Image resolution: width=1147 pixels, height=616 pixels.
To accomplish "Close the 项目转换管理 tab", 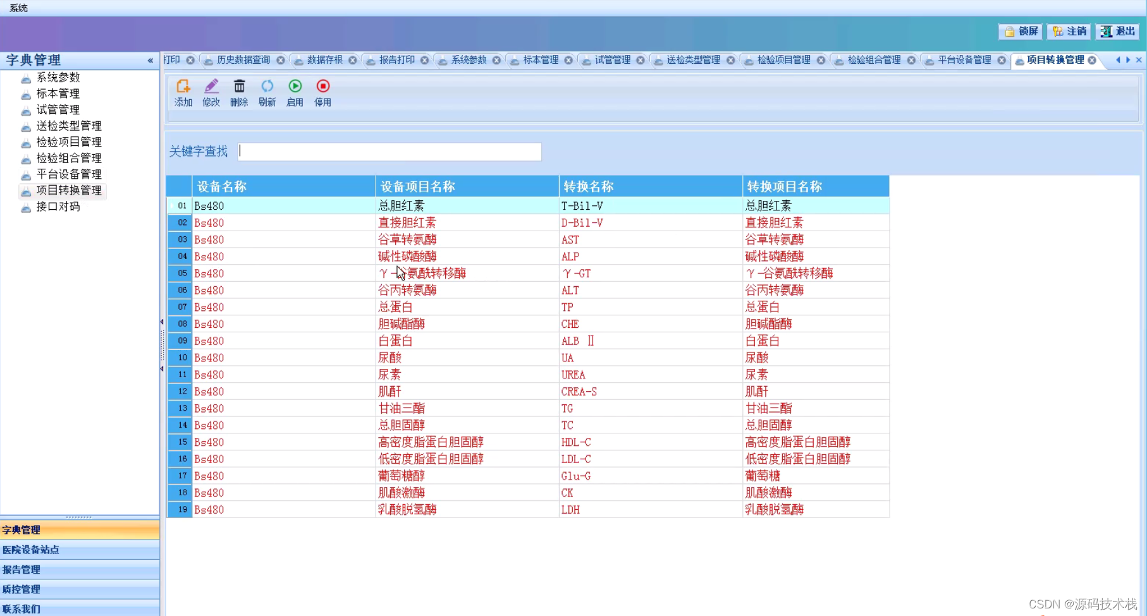I will tap(1092, 60).
